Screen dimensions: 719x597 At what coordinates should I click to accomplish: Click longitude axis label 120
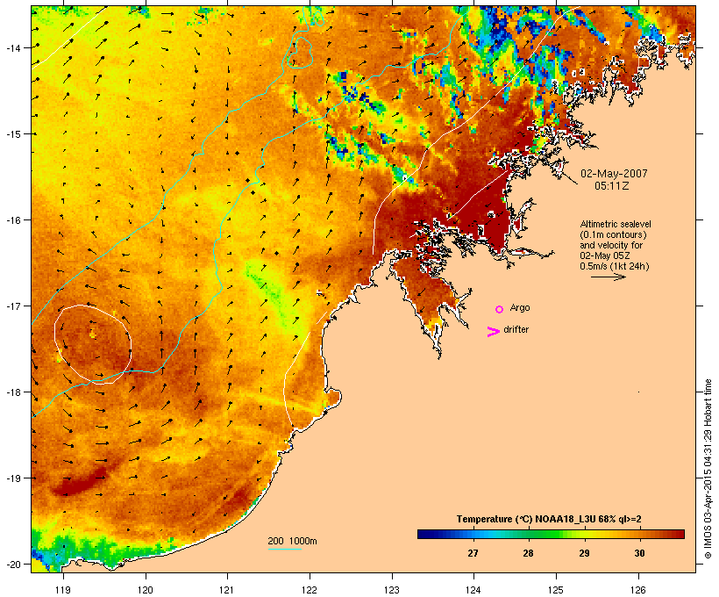[146, 590]
